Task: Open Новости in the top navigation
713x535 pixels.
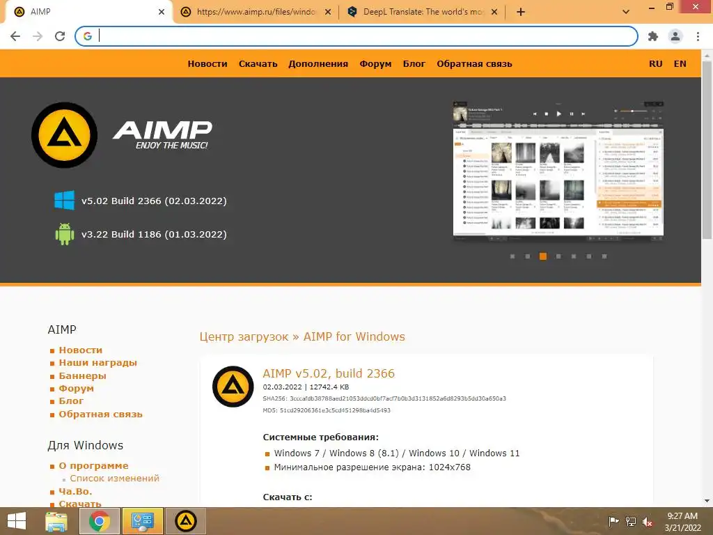Action: (x=207, y=63)
